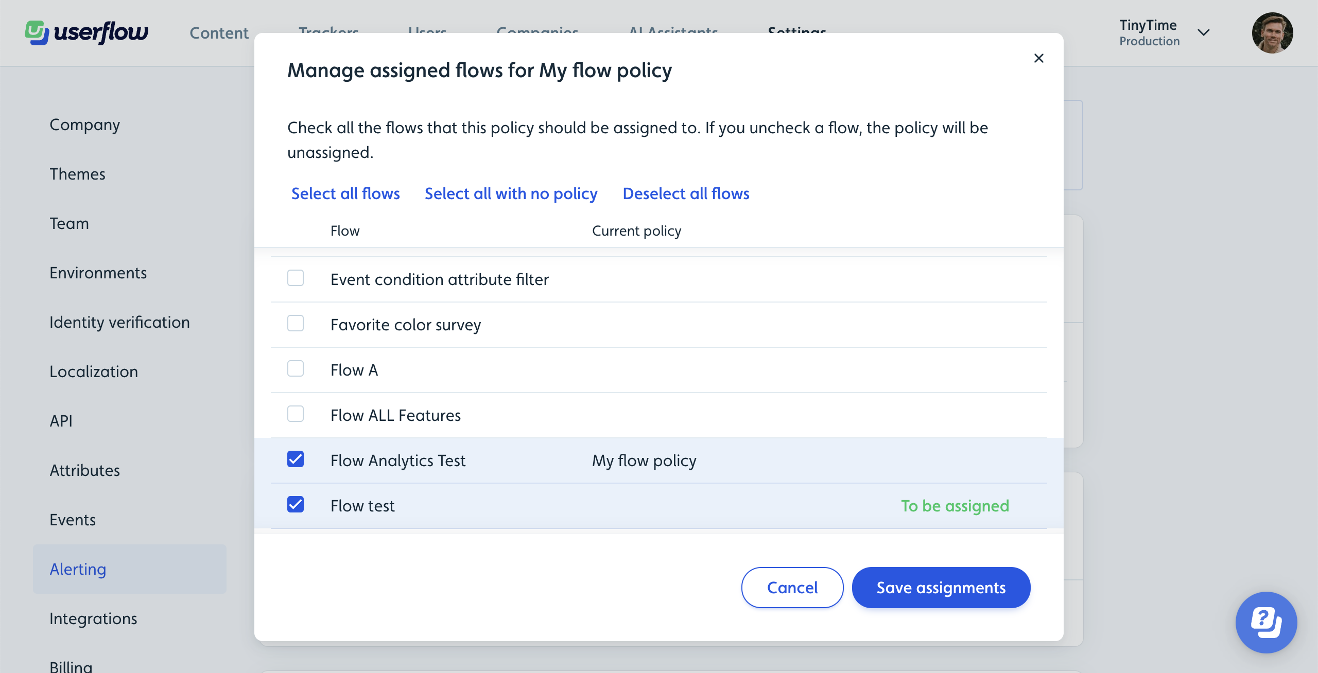Select all flows option

pyautogui.click(x=345, y=193)
